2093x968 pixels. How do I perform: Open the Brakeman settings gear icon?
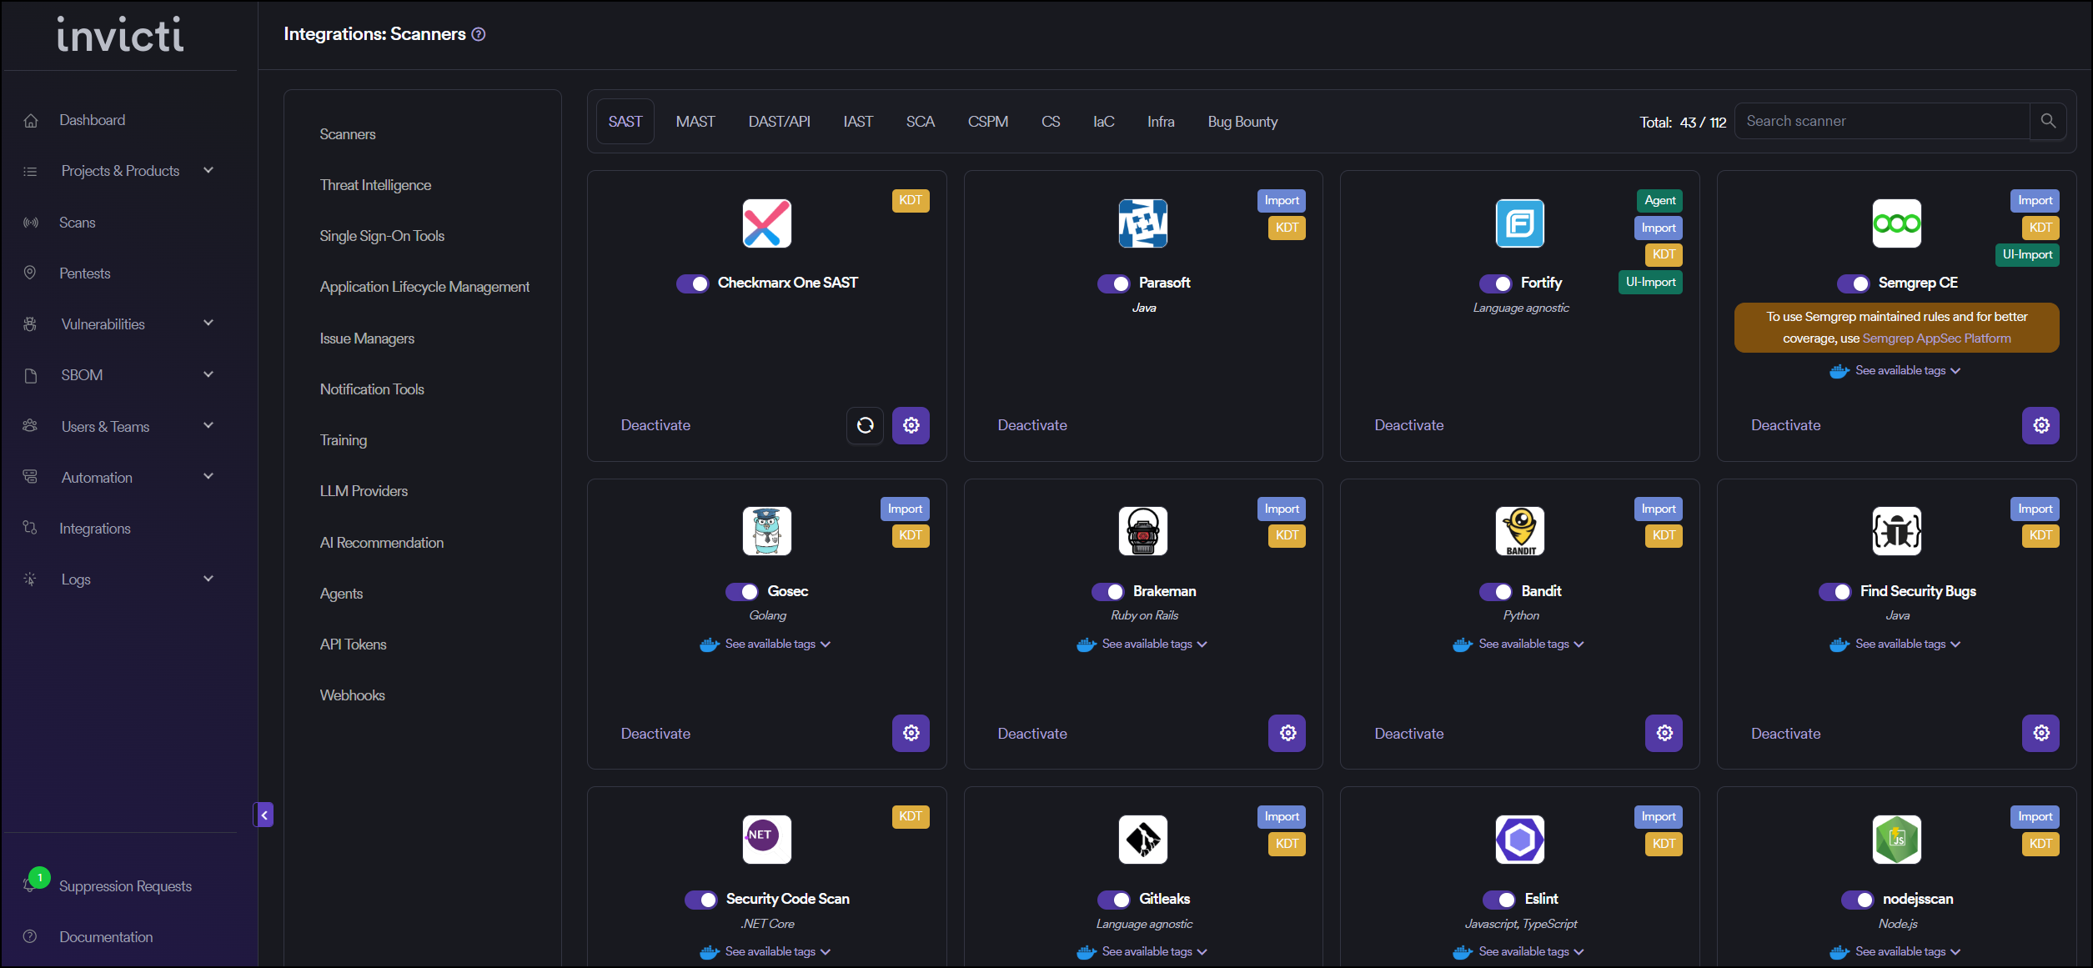[1287, 733]
